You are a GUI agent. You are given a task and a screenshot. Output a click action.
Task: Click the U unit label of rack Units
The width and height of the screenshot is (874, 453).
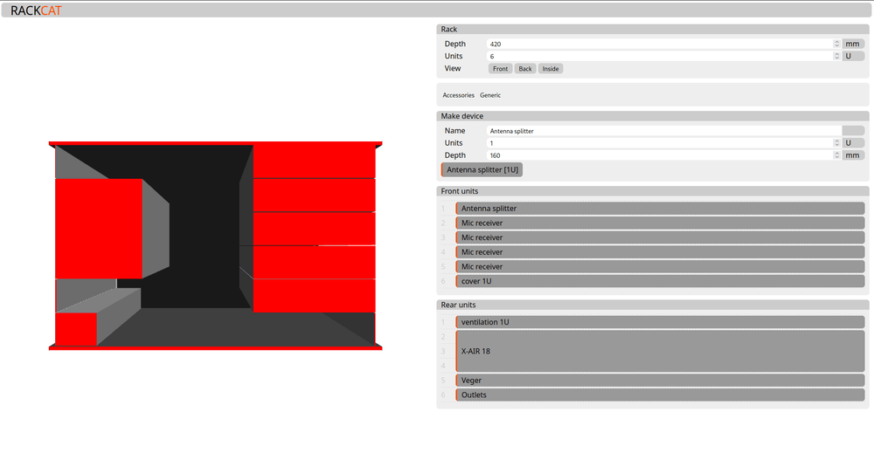click(853, 56)
